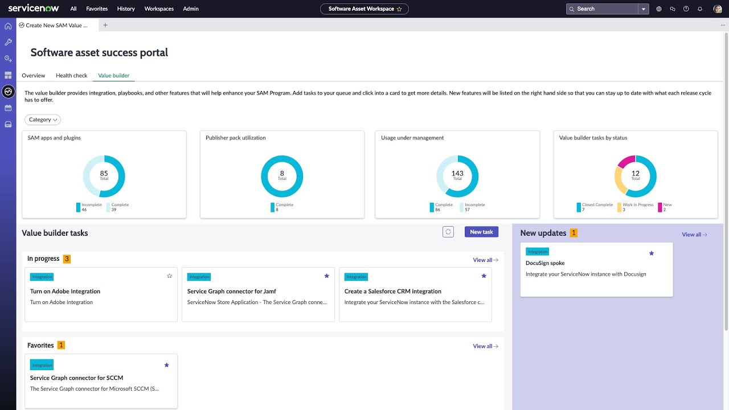Click View all for In progress
This screenshot has height=410, width=729.
point(485,260)
